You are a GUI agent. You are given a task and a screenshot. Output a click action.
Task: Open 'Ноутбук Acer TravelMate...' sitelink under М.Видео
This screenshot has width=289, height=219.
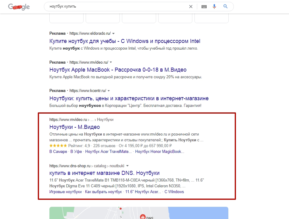click(109, 152)
